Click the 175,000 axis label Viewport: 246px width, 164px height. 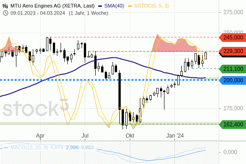[233, 108]
